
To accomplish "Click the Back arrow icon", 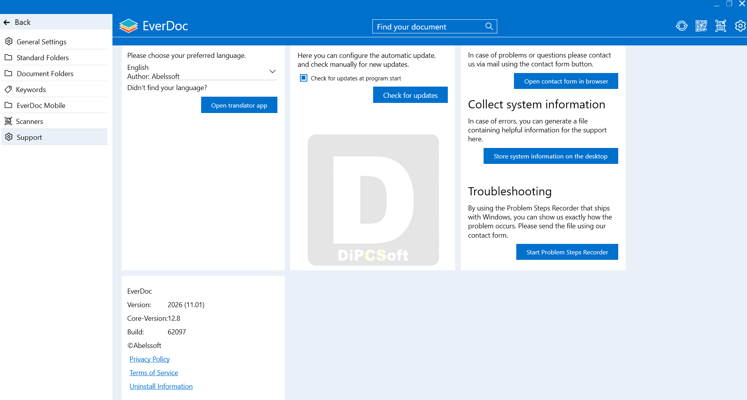I will (7, 22).
